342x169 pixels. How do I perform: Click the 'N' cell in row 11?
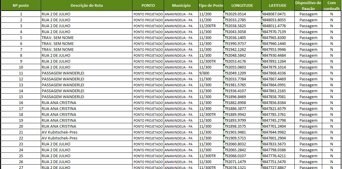coord(332,73)
